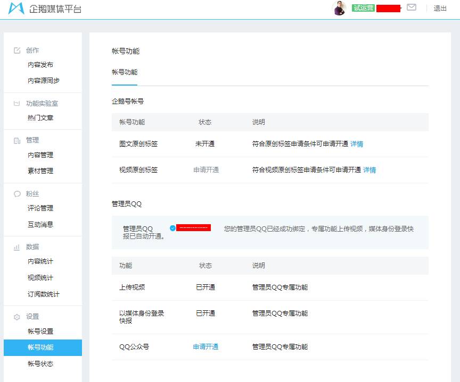This screenshot has width=460, height=382.
Task: Click the blue QQ icon beside 管理员QQ
Action: [172, 228]
